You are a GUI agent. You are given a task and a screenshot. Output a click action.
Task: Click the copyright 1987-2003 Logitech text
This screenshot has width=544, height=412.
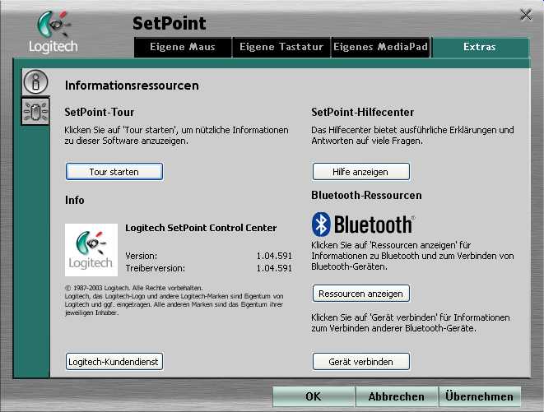click(x=134, y=288)
